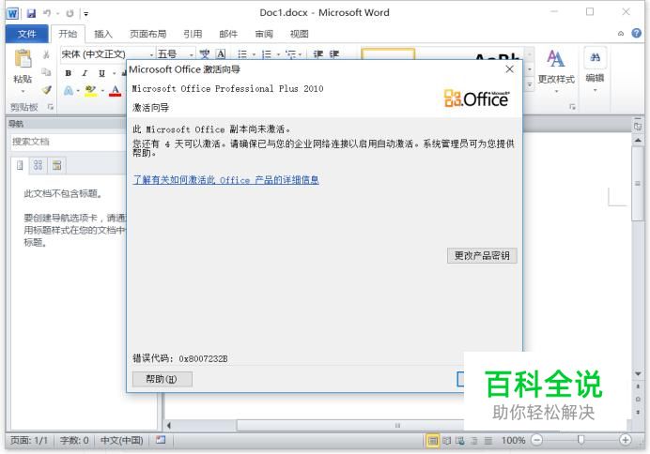Open the 文件 (File) tab
The image size is (650, 454).
27,34
